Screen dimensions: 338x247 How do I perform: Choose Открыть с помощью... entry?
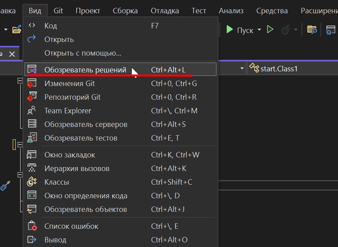coord(120,53)
